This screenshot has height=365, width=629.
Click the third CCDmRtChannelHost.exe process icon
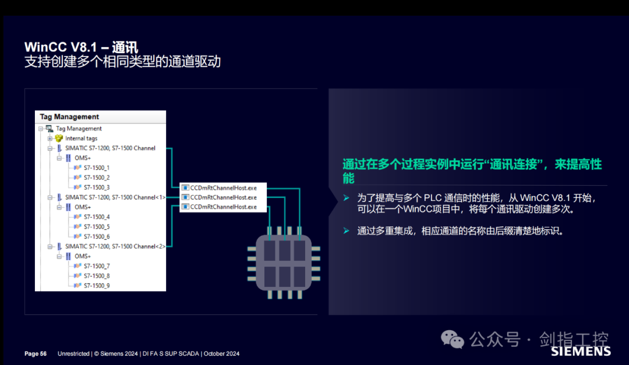tap(185, 207)
